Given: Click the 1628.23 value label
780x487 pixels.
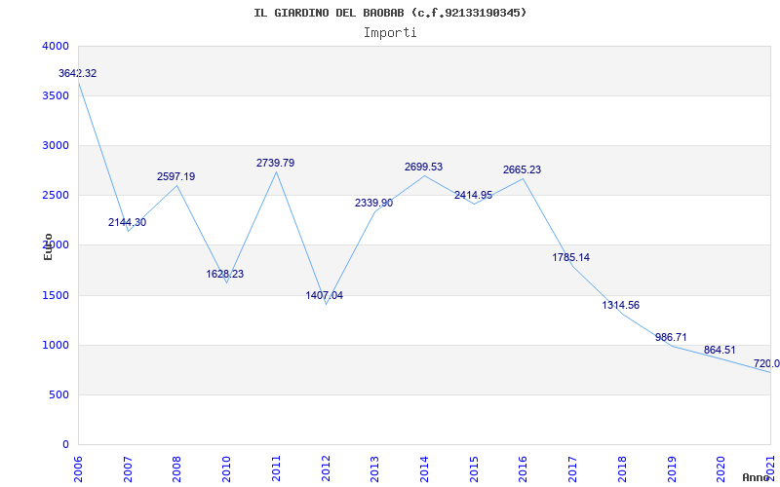Looking at the screenshot, I should [x=225, y=274].
